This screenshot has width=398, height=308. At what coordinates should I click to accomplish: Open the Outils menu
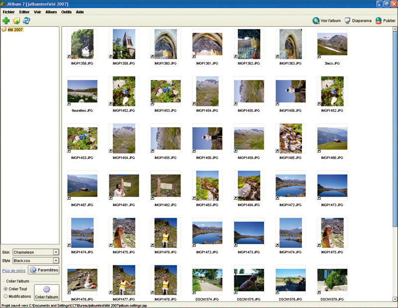(66, 12)
